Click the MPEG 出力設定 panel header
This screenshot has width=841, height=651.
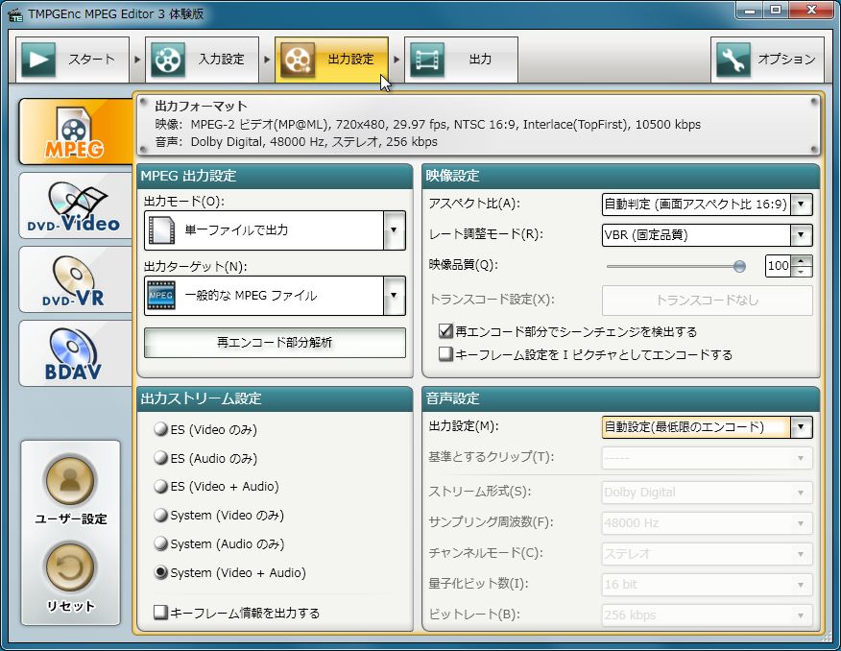[275, 176]
